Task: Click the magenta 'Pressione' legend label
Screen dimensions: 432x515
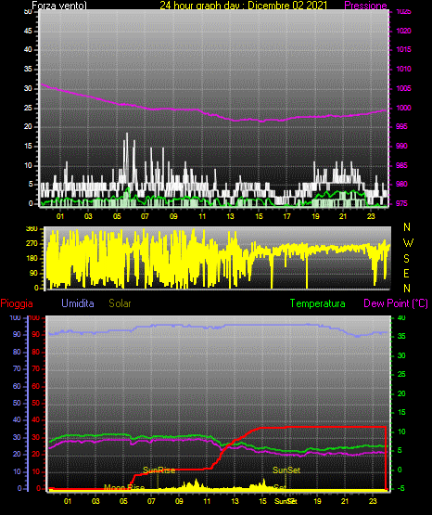Action: (x=365, y=6)
